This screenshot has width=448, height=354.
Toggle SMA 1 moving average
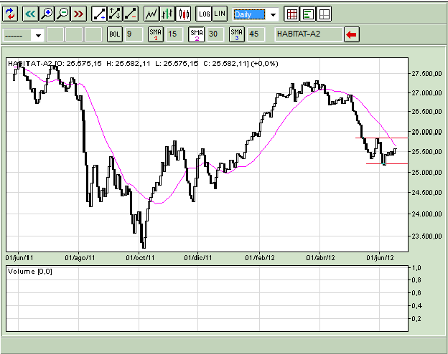pos(155,34)
